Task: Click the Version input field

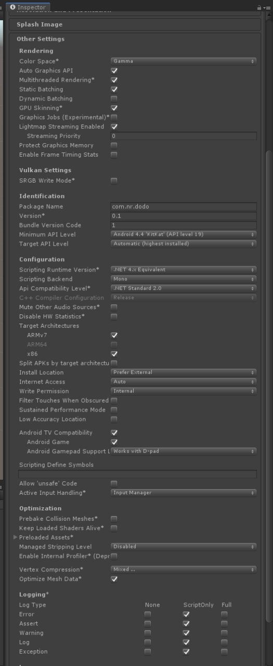Action: click(x=184, y=216)
